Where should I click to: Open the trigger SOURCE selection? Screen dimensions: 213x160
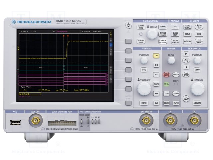click(x=166, y=103)
